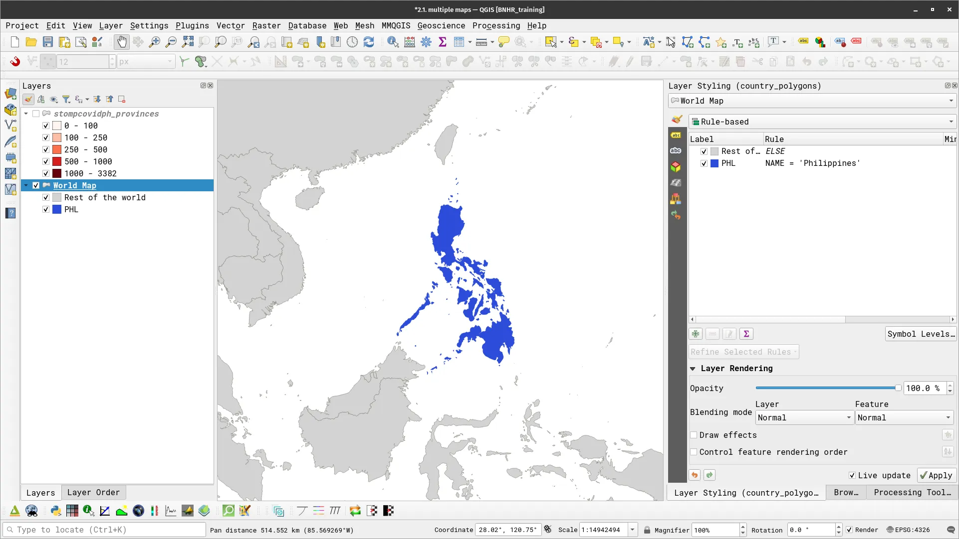This screenshot has width=959, height=539.
Task: Open Python console from bottom toolbar
Action: coord(56,511)
